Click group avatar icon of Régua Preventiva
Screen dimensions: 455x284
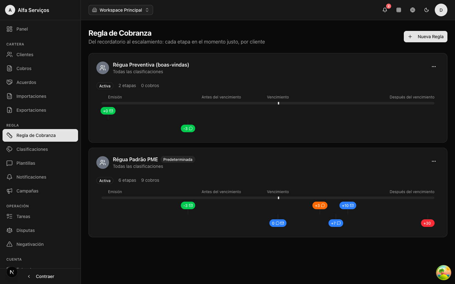pyautogui.click(x=103, y=68)
